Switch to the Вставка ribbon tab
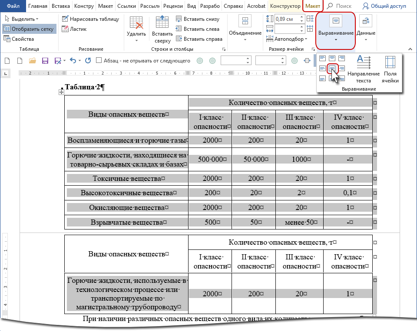Screen dimensions: 417x331 [x=61, y=6]
